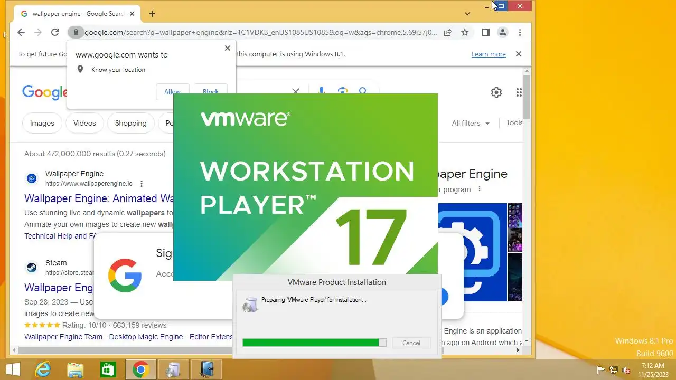Click the Google logo

pos(45,92)
